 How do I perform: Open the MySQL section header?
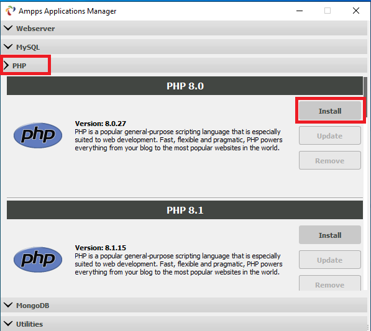[x=184, y=47]
